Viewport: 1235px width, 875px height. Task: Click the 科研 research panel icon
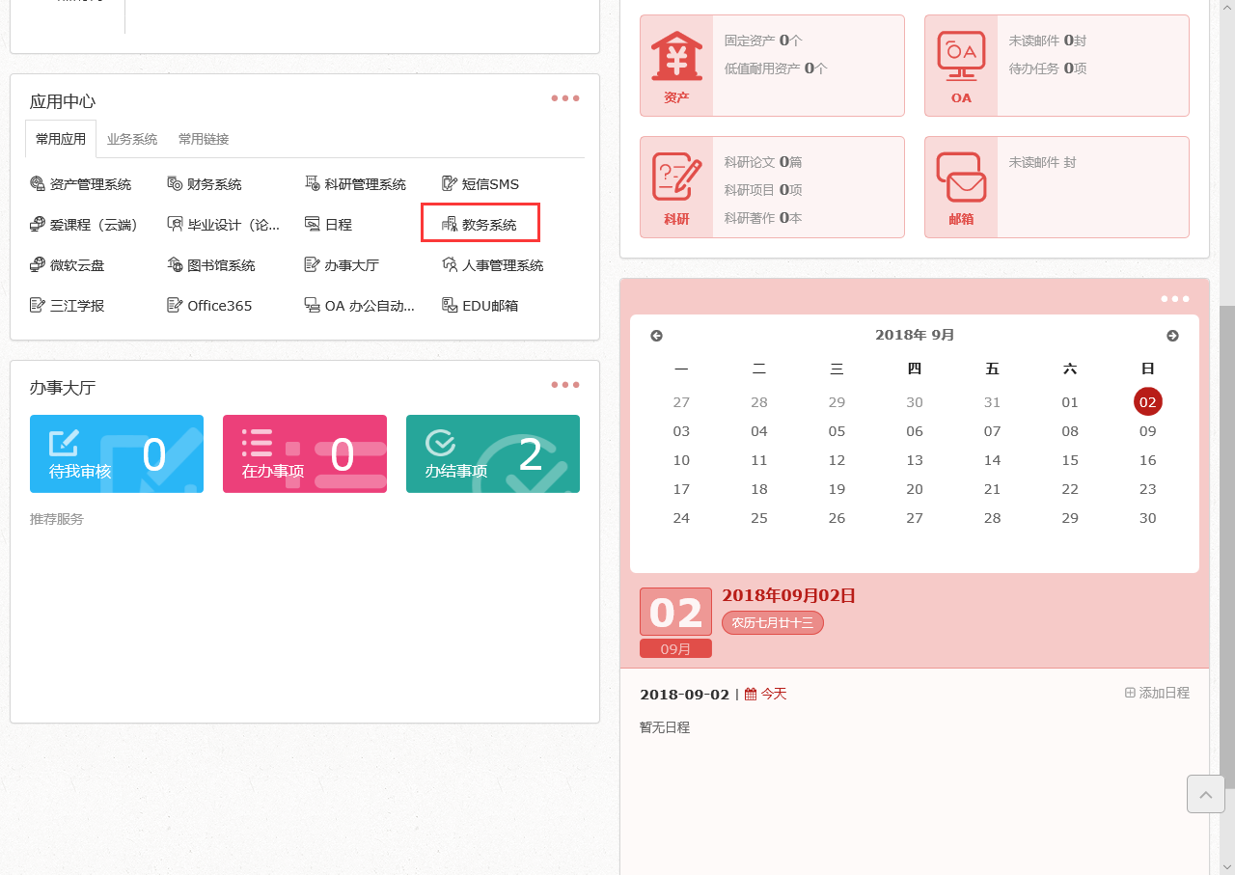pyautogui.click(x=676, y=186)
